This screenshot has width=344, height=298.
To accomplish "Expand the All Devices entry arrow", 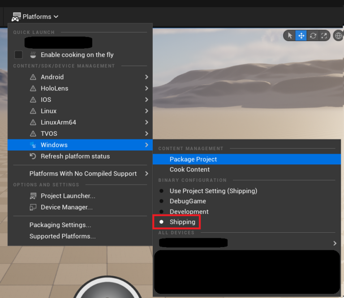I will click(335, 243).
